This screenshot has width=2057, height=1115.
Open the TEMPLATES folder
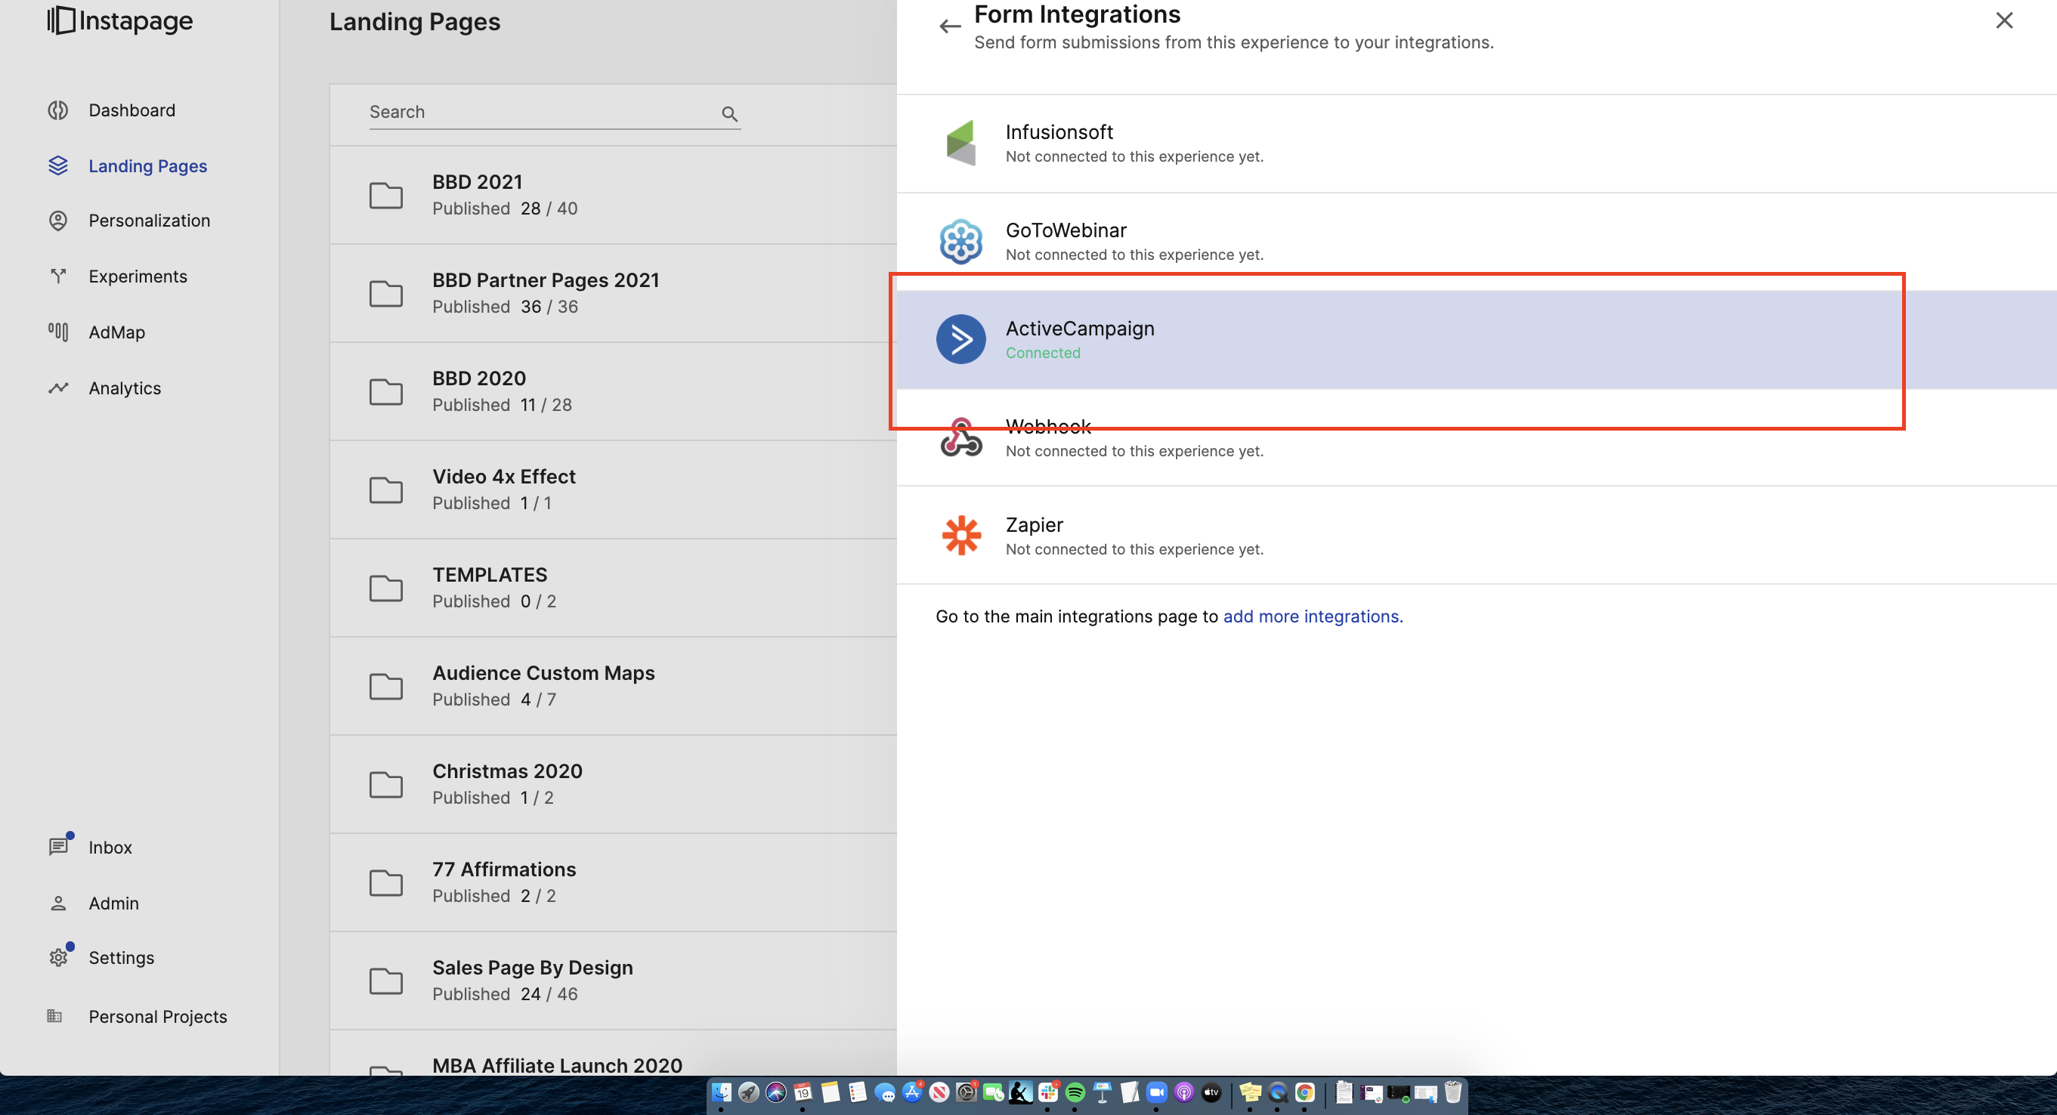pos(612,588)
